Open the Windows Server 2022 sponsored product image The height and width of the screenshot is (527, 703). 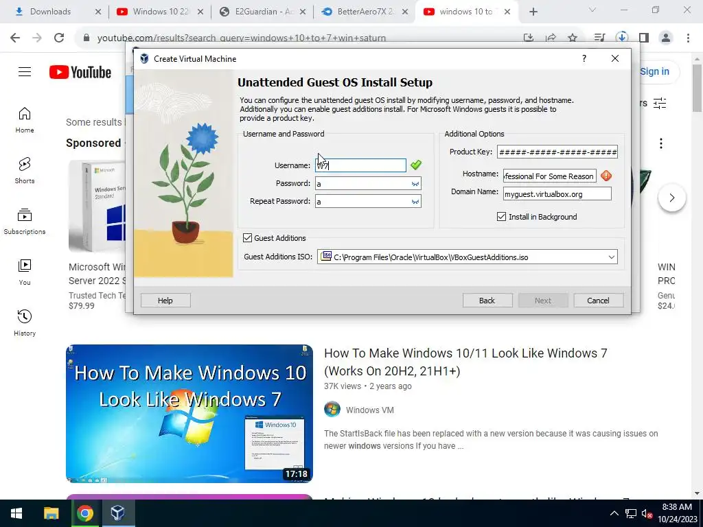(x=97, y=207)
